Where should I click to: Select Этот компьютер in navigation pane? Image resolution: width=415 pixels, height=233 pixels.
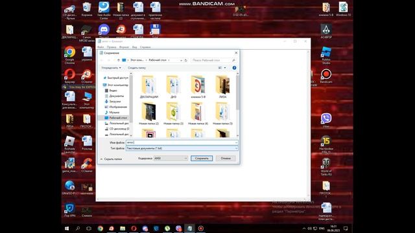[115, 85]
